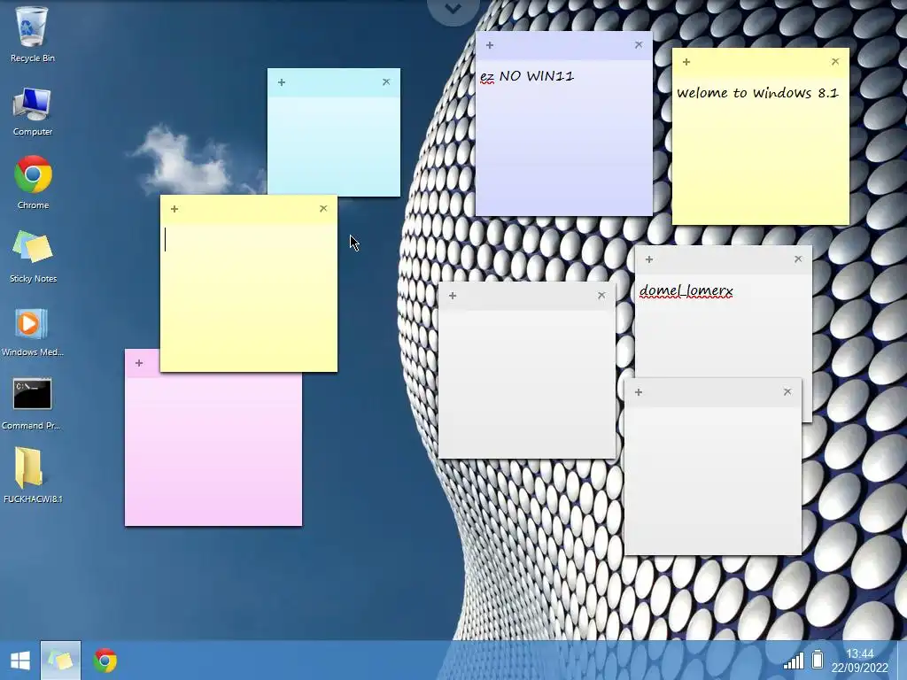Screen dimensions: 907x680
Task: Check the battery tray icon
Action: click(818, 660)
